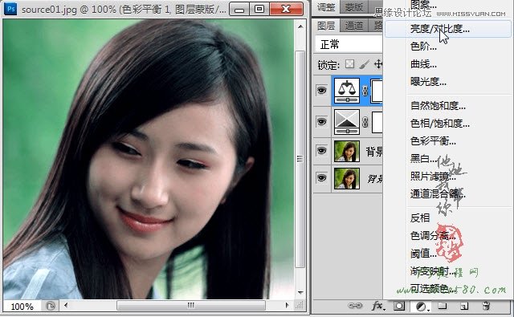Switch to the 图层 tab
Image resolution: width=514 pixels, height=317 pixels.
point(326,26)
